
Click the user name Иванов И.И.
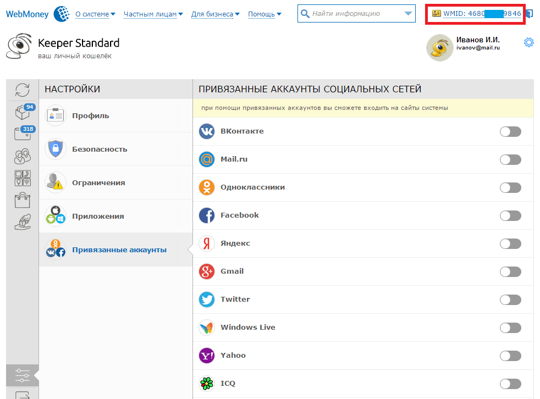[478, 40]
